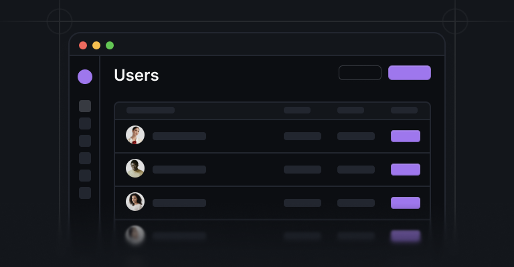Screen dimensions: 514x267
Task: Click the purple action button in third row
Action: (406, 203)
